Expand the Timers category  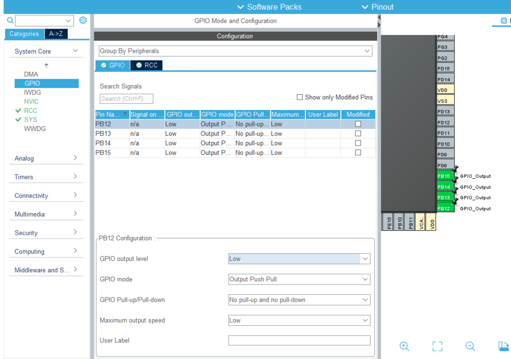75,176
